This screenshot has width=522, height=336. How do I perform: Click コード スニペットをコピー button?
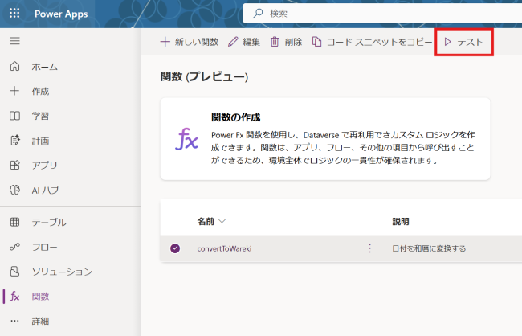(x=372, y=42)
